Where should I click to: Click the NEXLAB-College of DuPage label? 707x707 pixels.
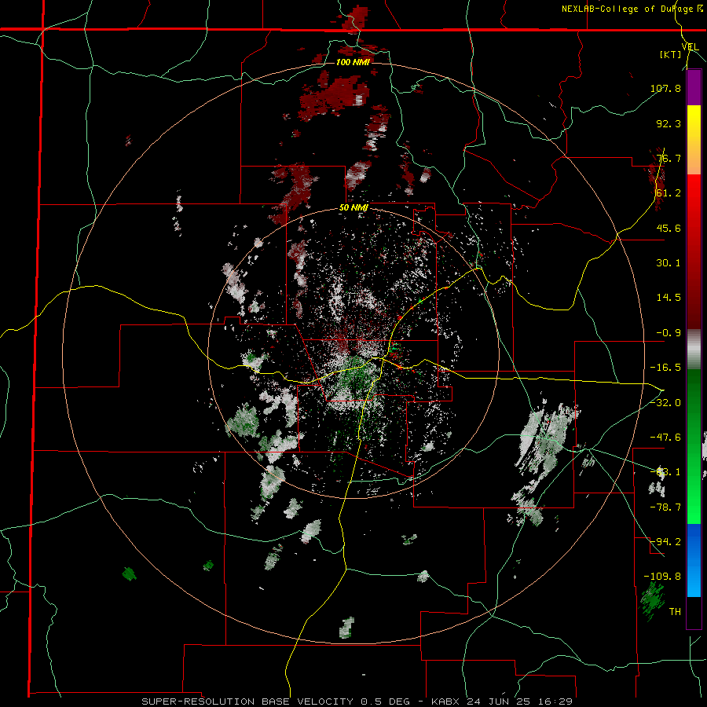(632, 9)
